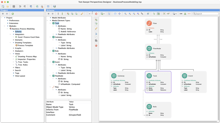Click the Copy icon in vertical diagram toolbar

point(96,37)
